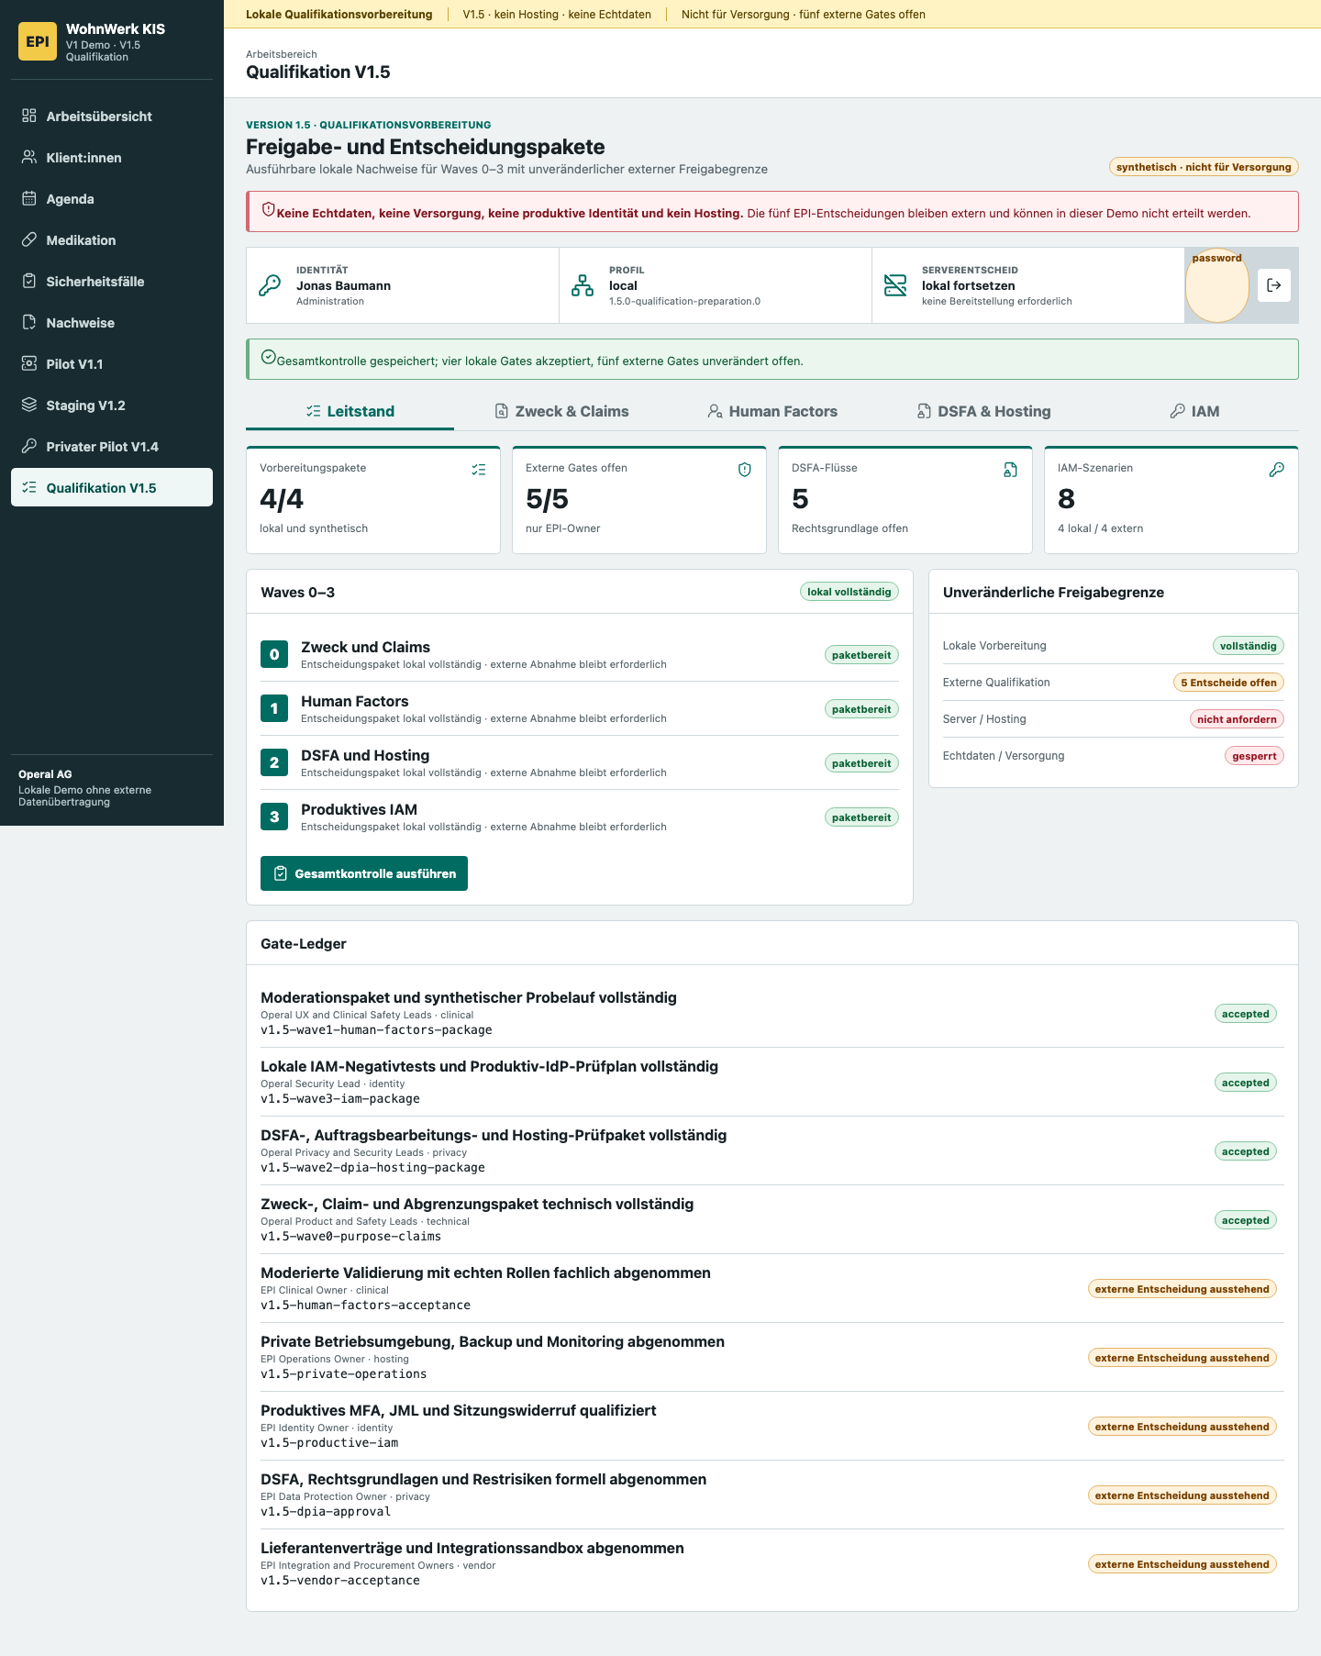Switch to the Zweck & Claims tab
This screenshot has height=1656, width=1321.
click(x=561, y=411)
